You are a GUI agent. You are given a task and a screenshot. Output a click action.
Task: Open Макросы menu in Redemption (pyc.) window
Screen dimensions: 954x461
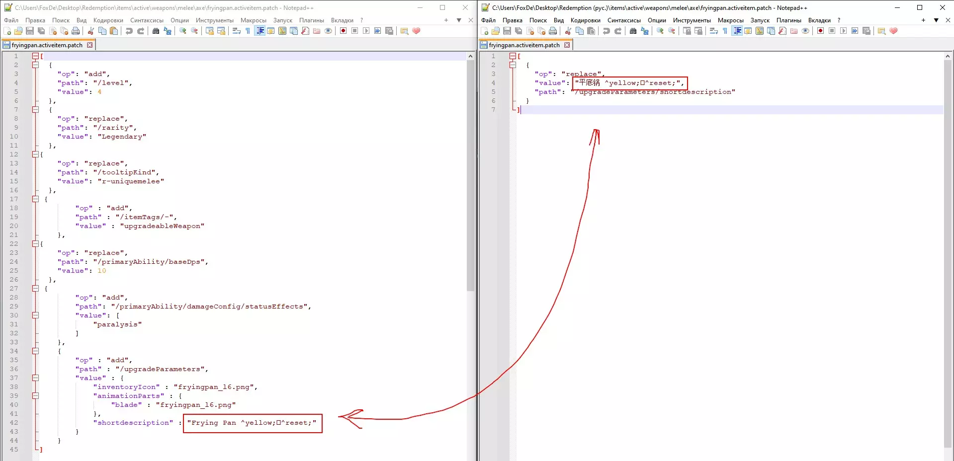click(x=731, y=20)
